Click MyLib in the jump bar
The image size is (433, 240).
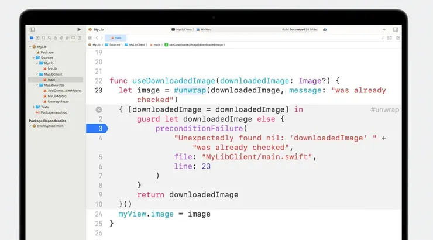(94, 44)
